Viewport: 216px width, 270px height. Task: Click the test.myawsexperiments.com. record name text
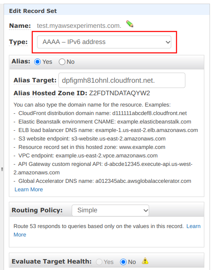pyautogui.click(x=79, y=26)
